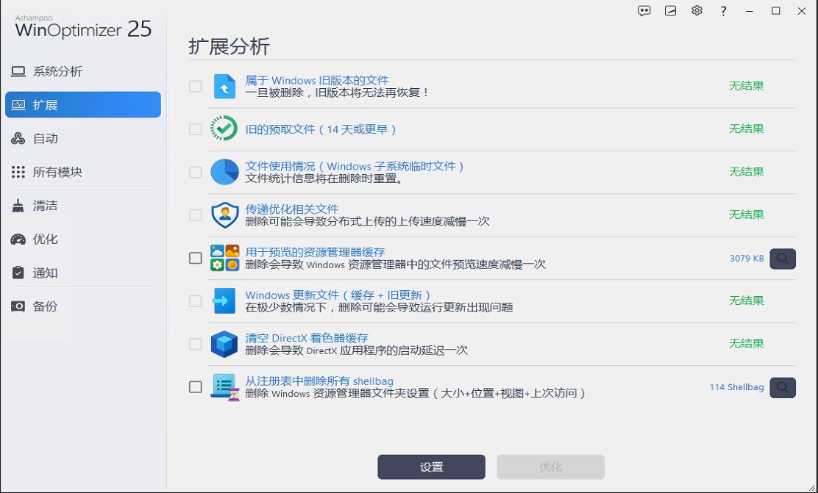Open the 文件使用情况 link
The width and height of the screenshot is (818, 493).
click(355, 166)
